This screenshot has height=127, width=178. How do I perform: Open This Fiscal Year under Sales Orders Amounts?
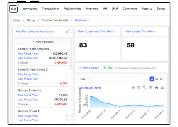click(x=28, y=54)
